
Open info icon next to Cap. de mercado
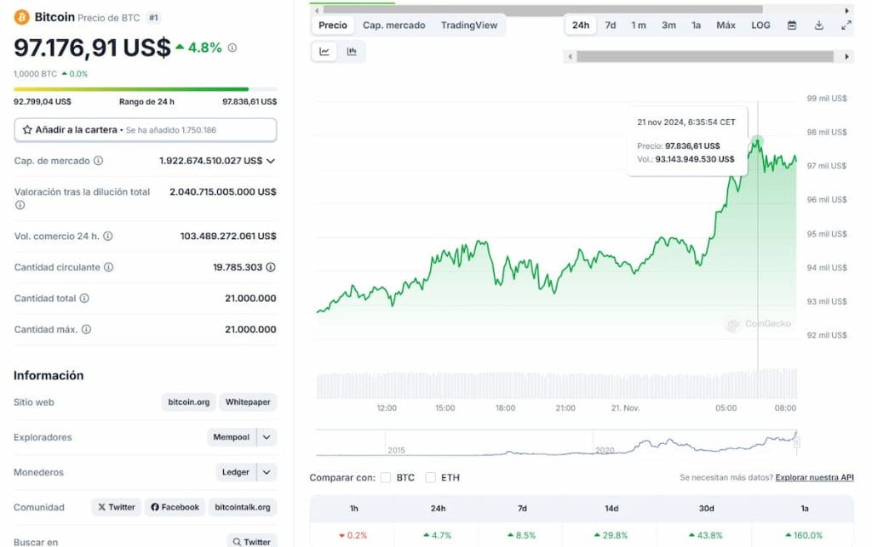pos(99,161)
